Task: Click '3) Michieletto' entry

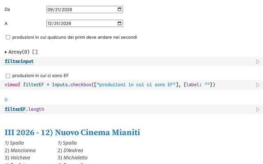Action: (72, 157)
